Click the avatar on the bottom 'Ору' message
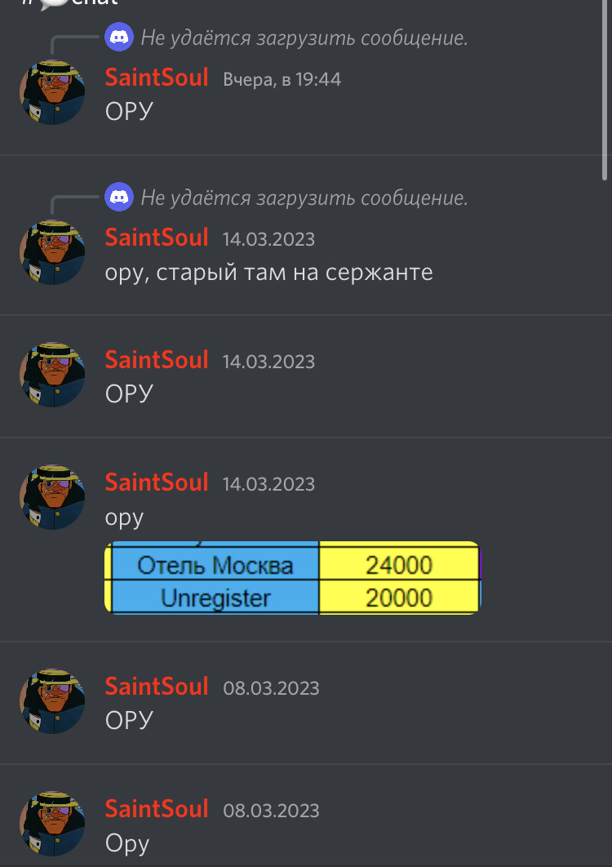 (x=52, y=824)
